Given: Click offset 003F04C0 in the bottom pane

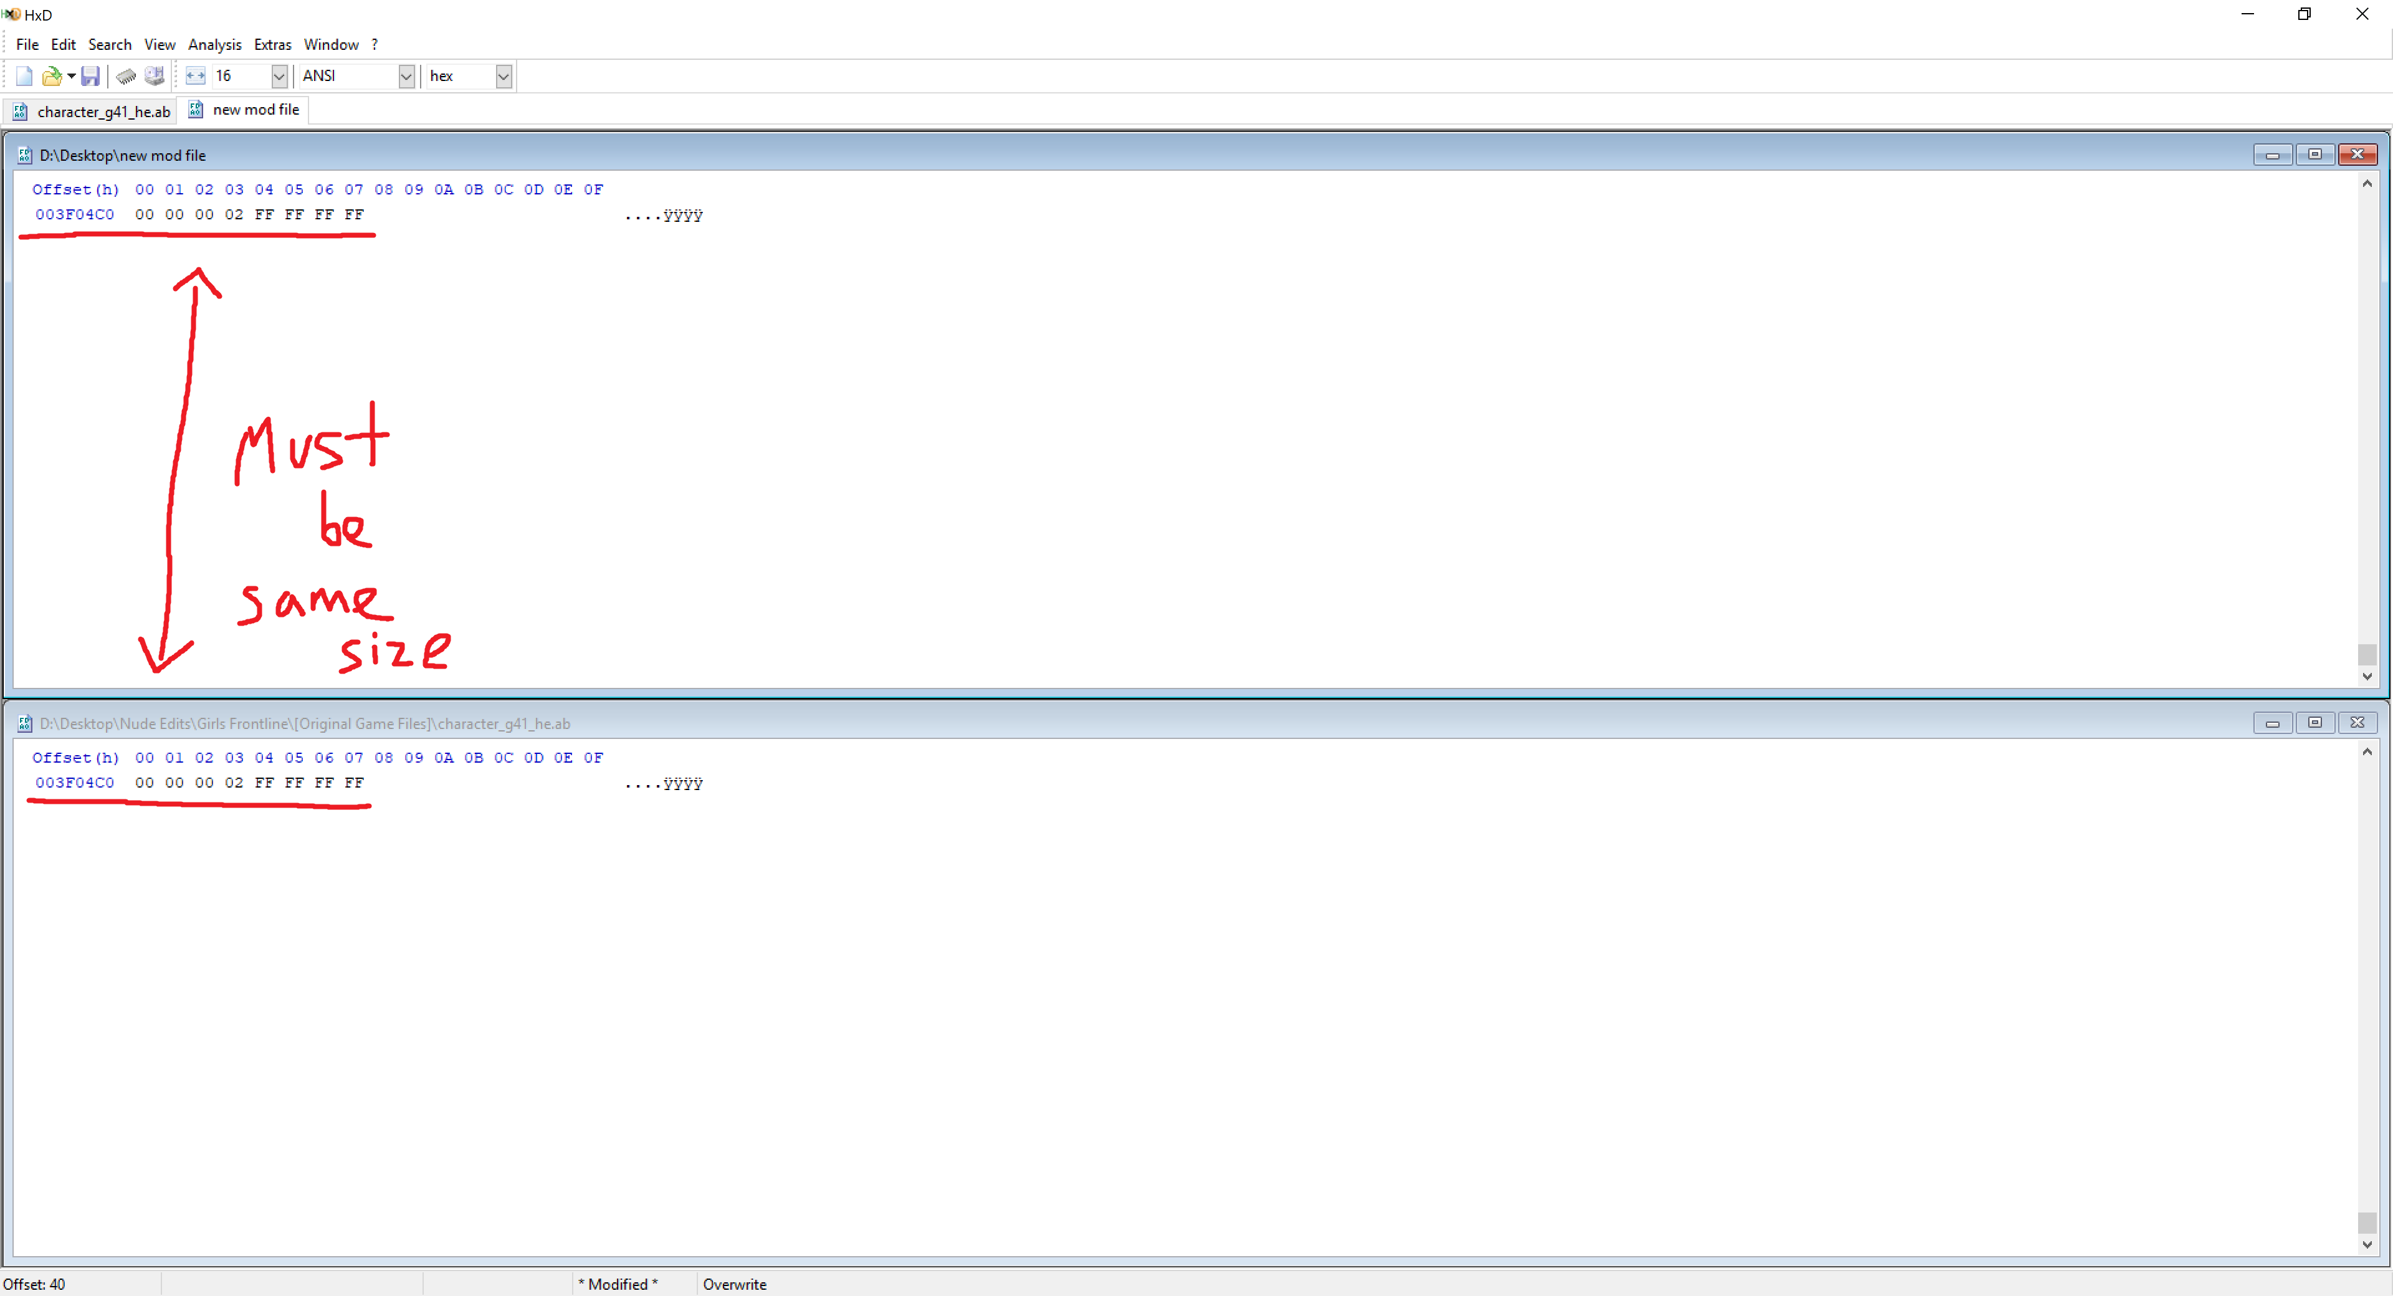Looking at the screenshot, I should coord(74,782).
